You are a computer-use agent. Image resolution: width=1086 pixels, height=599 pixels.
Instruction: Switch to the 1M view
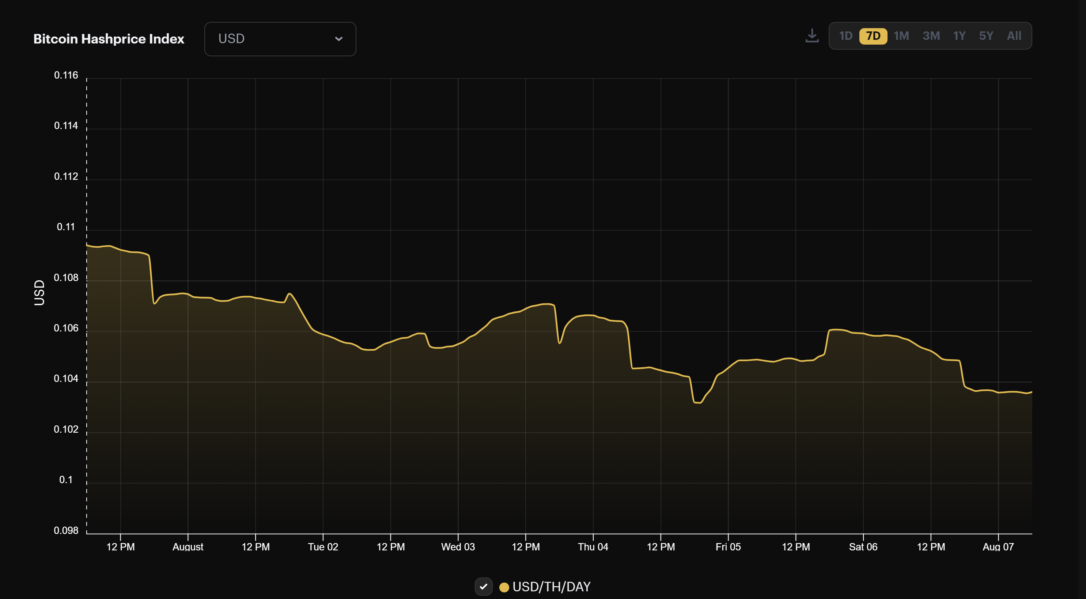click(902, 36)
